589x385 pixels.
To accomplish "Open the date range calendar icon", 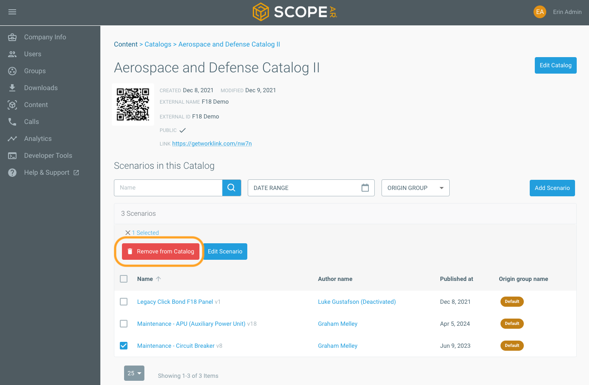I will coord(365,188).
